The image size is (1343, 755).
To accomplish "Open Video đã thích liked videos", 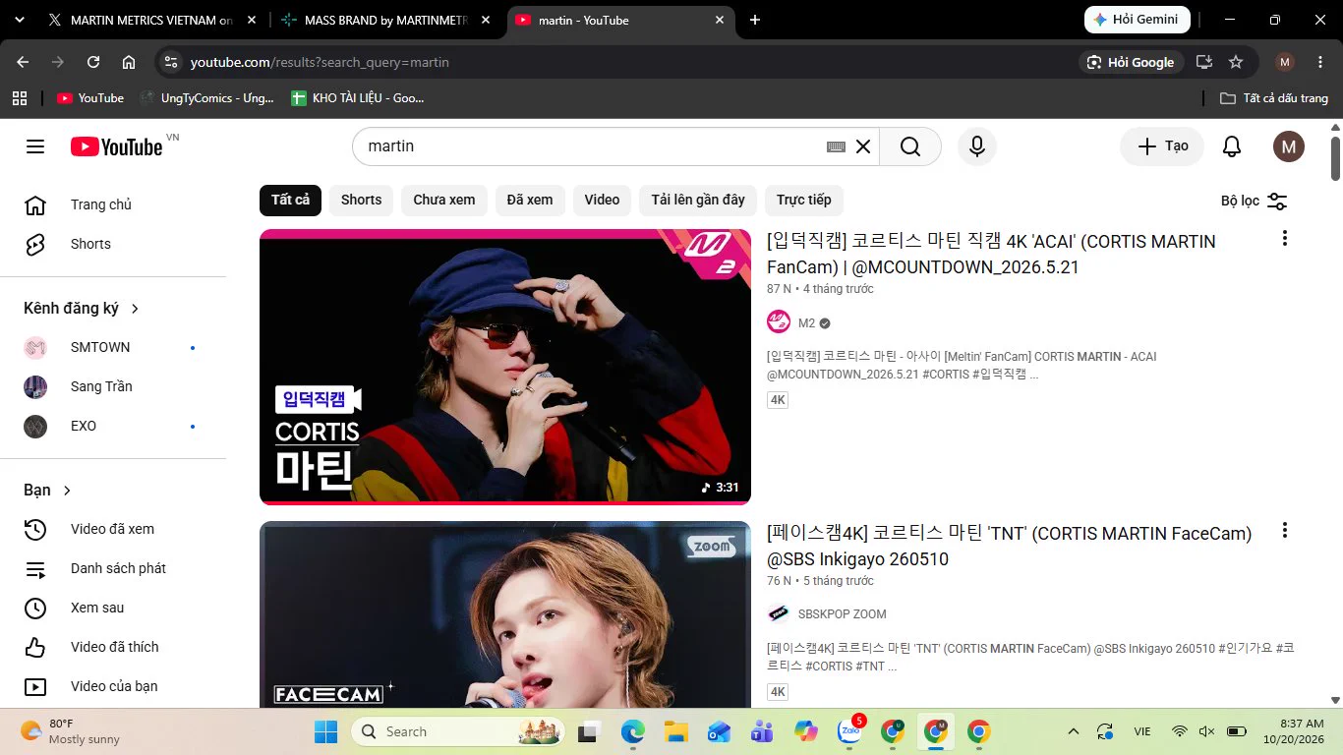I will [113, 647].
